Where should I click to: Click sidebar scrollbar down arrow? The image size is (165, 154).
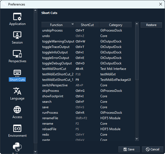(x=35, y=152)
